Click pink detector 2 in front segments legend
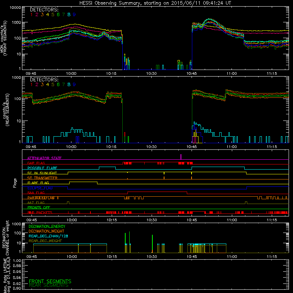The image size is (293, 293). tap(37, 15)
